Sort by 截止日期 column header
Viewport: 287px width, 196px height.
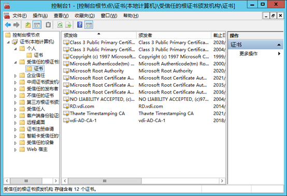[x=219, y=35]
